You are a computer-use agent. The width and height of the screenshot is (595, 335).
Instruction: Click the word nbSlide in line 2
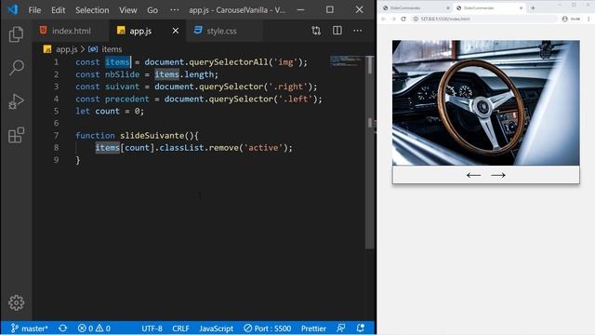(x=122, y=74)
